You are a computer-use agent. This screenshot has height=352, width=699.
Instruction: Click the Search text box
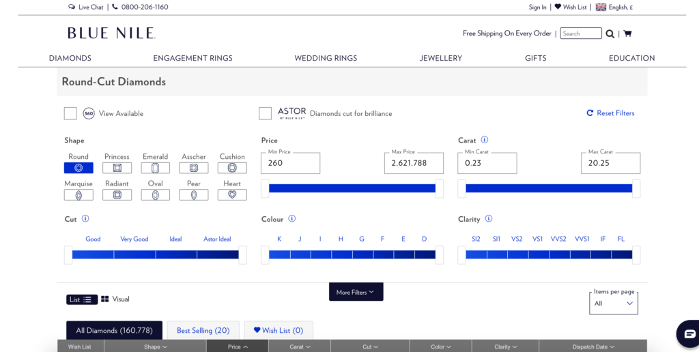[581, 33]
